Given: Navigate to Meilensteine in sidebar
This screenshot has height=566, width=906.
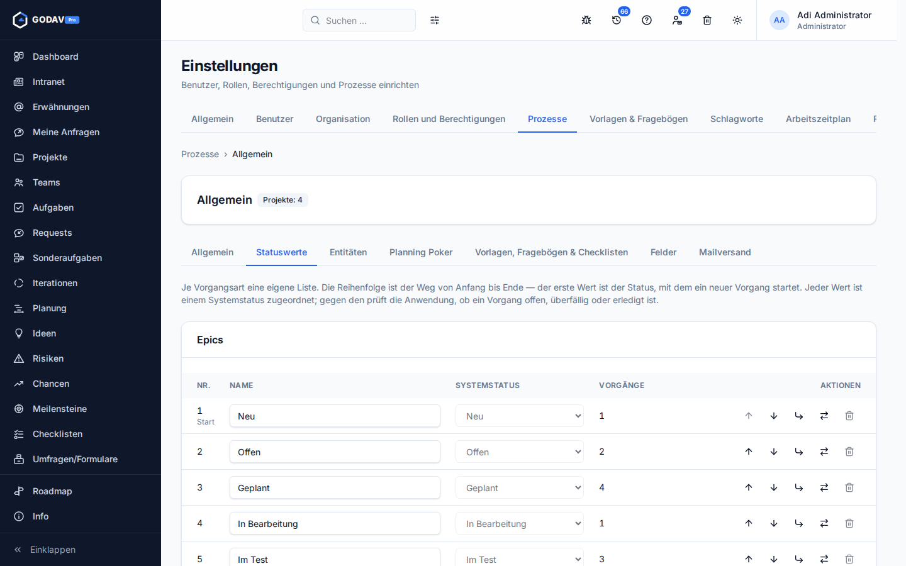Looking at the screenshot, I should coord(81,409).
